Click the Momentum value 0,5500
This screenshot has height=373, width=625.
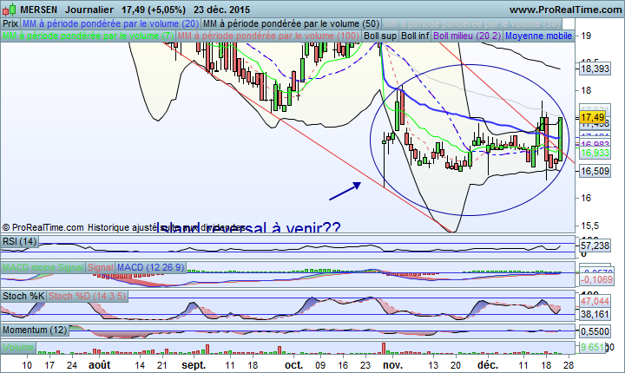(595, 331)
